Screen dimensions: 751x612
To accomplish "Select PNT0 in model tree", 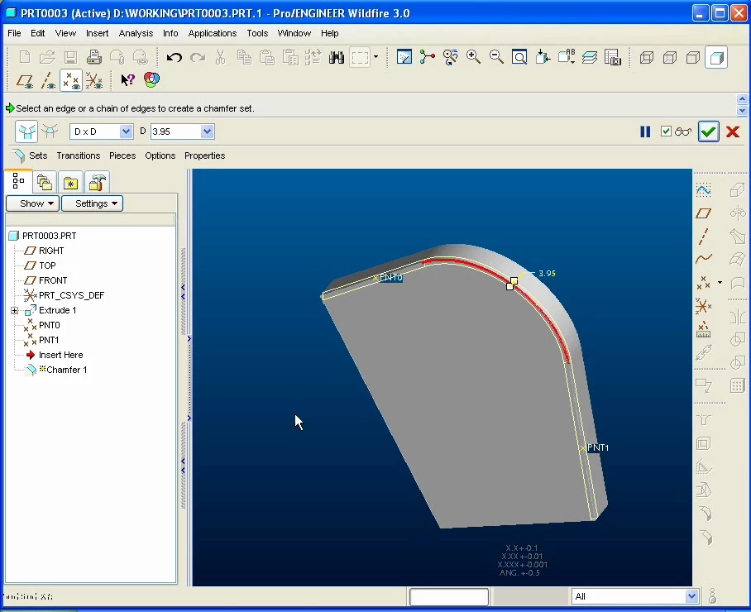I will pos(50,325).
